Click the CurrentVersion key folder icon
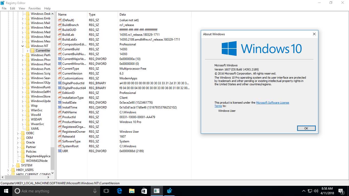The width and height of the screenshot is (349, 196). coord(32,51)
